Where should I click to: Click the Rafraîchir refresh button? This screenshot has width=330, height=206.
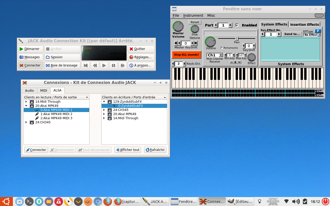[155, 150]
